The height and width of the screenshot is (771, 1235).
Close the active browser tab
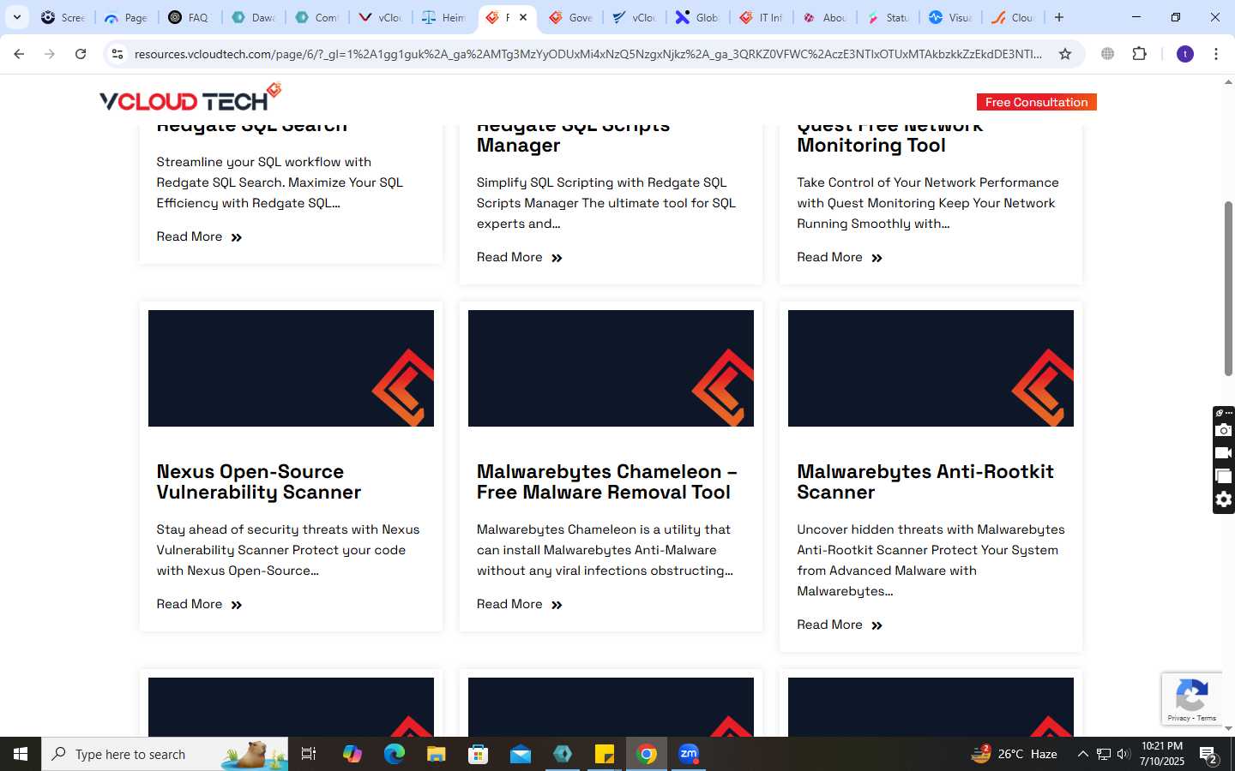point(523,17)
